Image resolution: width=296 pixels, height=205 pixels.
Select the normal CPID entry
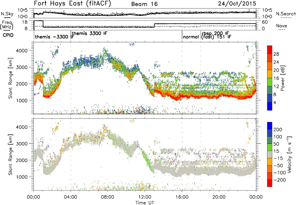(x=191, y=37)
